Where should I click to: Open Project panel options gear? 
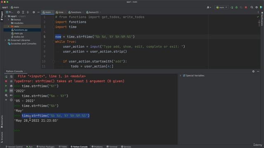point(34,12)
